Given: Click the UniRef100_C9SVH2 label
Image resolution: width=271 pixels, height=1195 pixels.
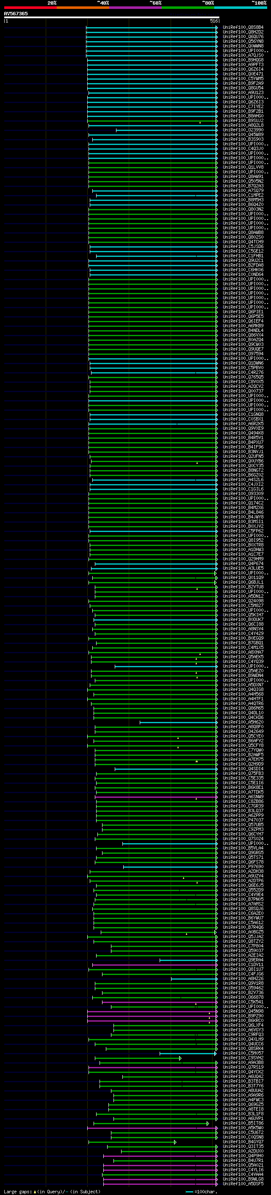Looking at the screenshot, I should pyautogui.click(x=243, y=1058).
